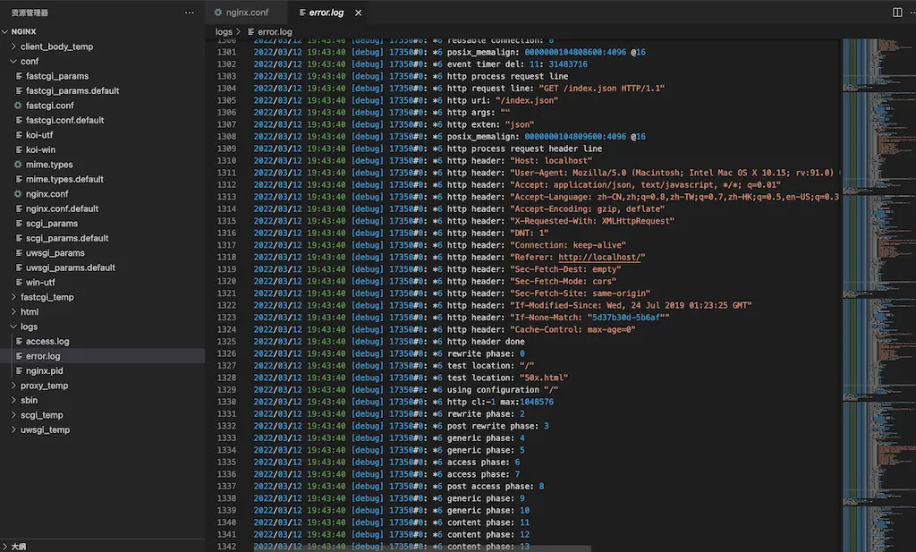Select the logs breadcrumb item
Image resolution: width=916 pixels, height=552 pixels.
pos(224,32)
